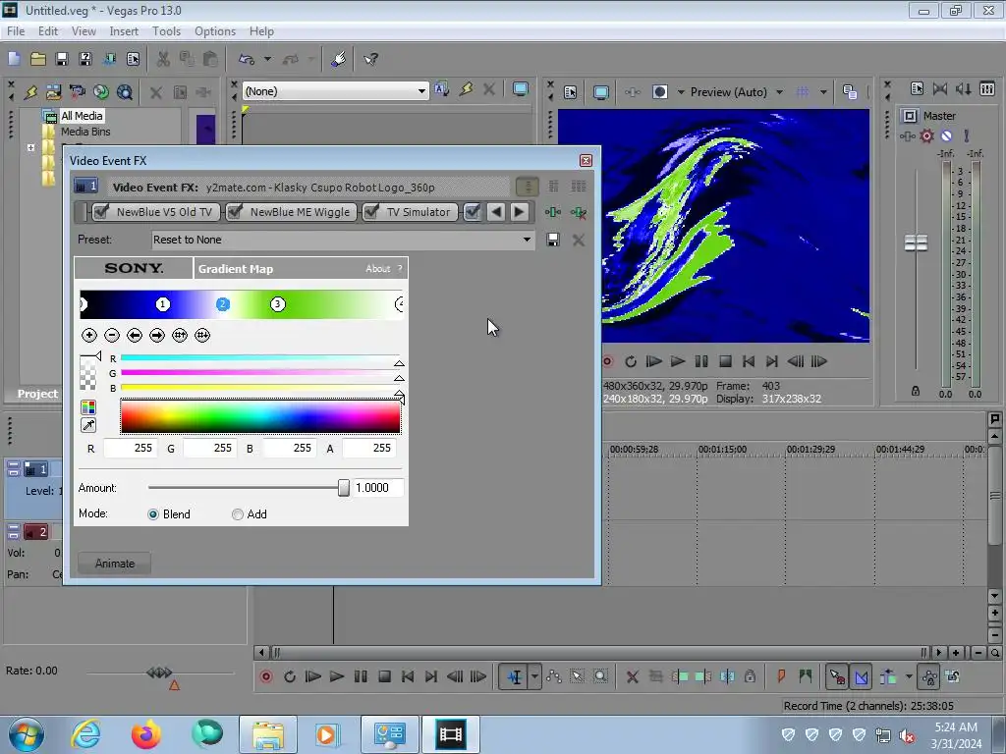Click the Undo arrow icon
The image size is (1006, 754).
[x=247, y=59]
